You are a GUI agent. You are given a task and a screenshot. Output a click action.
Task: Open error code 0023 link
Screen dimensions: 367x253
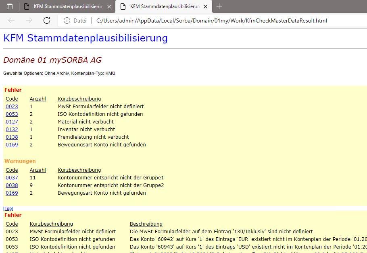[x=12, y=107]
